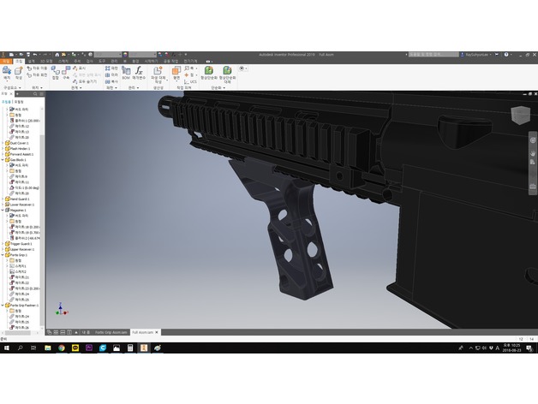Click the Pan hand icon in navigation bar
Viewport: 538px width, 404px height.
533,153
